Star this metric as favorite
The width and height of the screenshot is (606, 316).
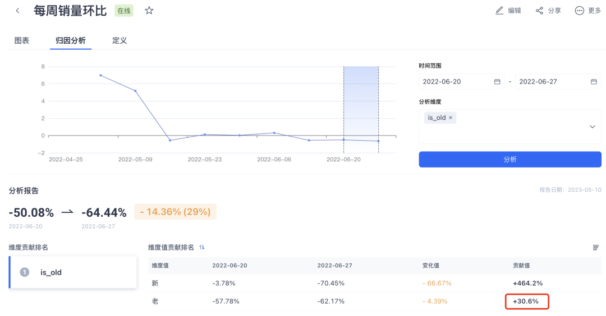click(149, 11)
